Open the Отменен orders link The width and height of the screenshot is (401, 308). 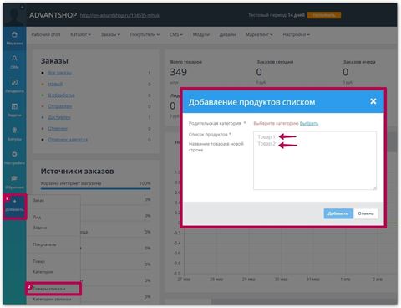pyautogui.click(x=58, y=128)
